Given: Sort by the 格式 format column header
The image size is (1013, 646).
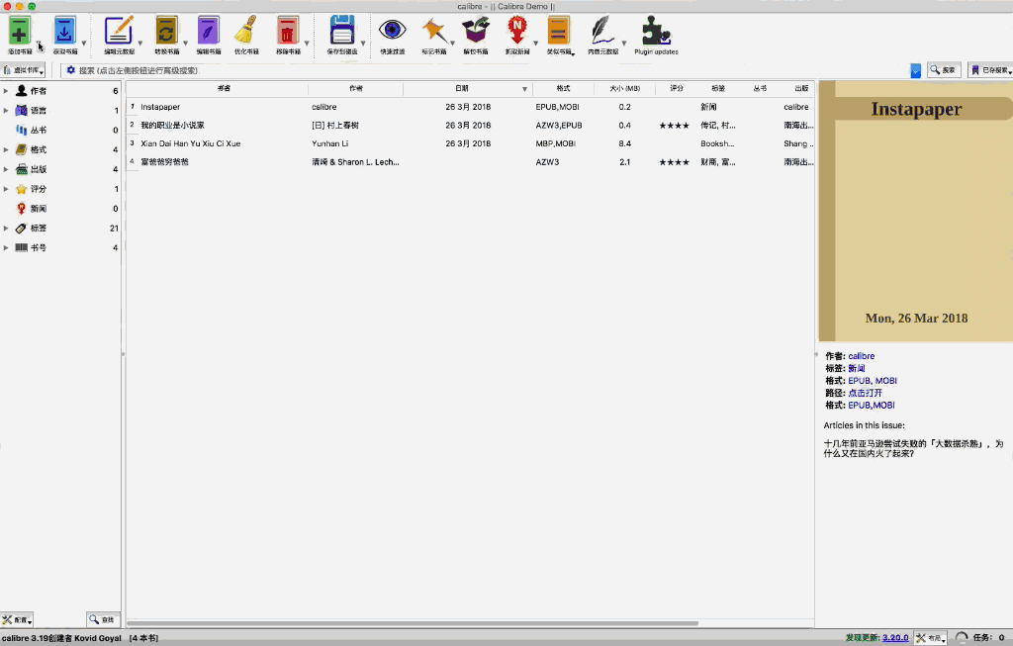Looking at the screenshot, I should 563,88.
